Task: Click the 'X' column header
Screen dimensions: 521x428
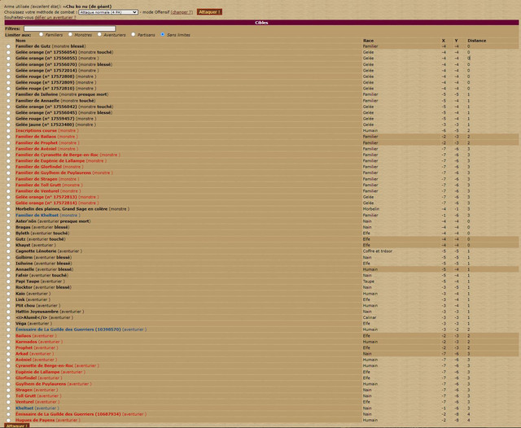Action: click(443, 41)
